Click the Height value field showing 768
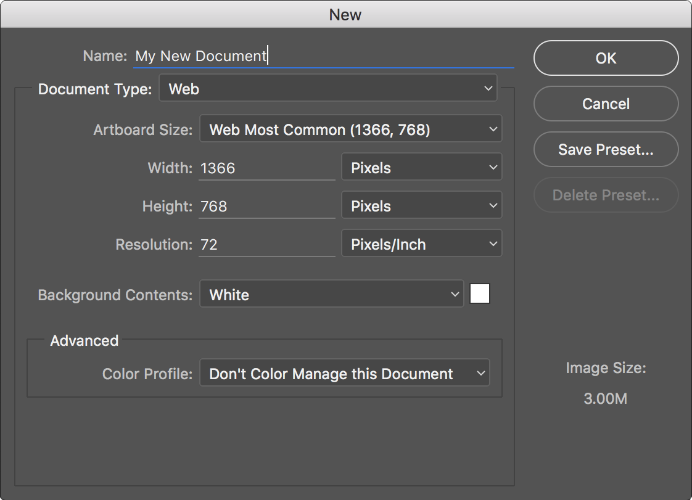This screenshot has width=692, height=500. point(266,205)
